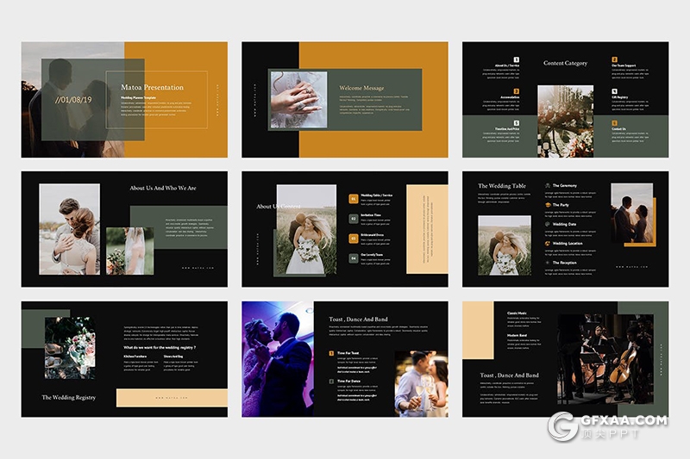
Task: Click the orange 01 badge beside Wedding Table / Service
Action: pos(353,199)
